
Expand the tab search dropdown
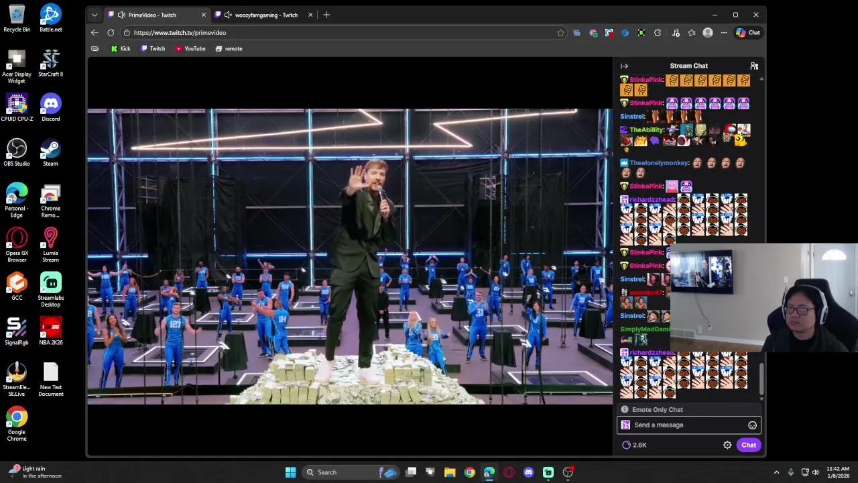[x=95, y=15]
